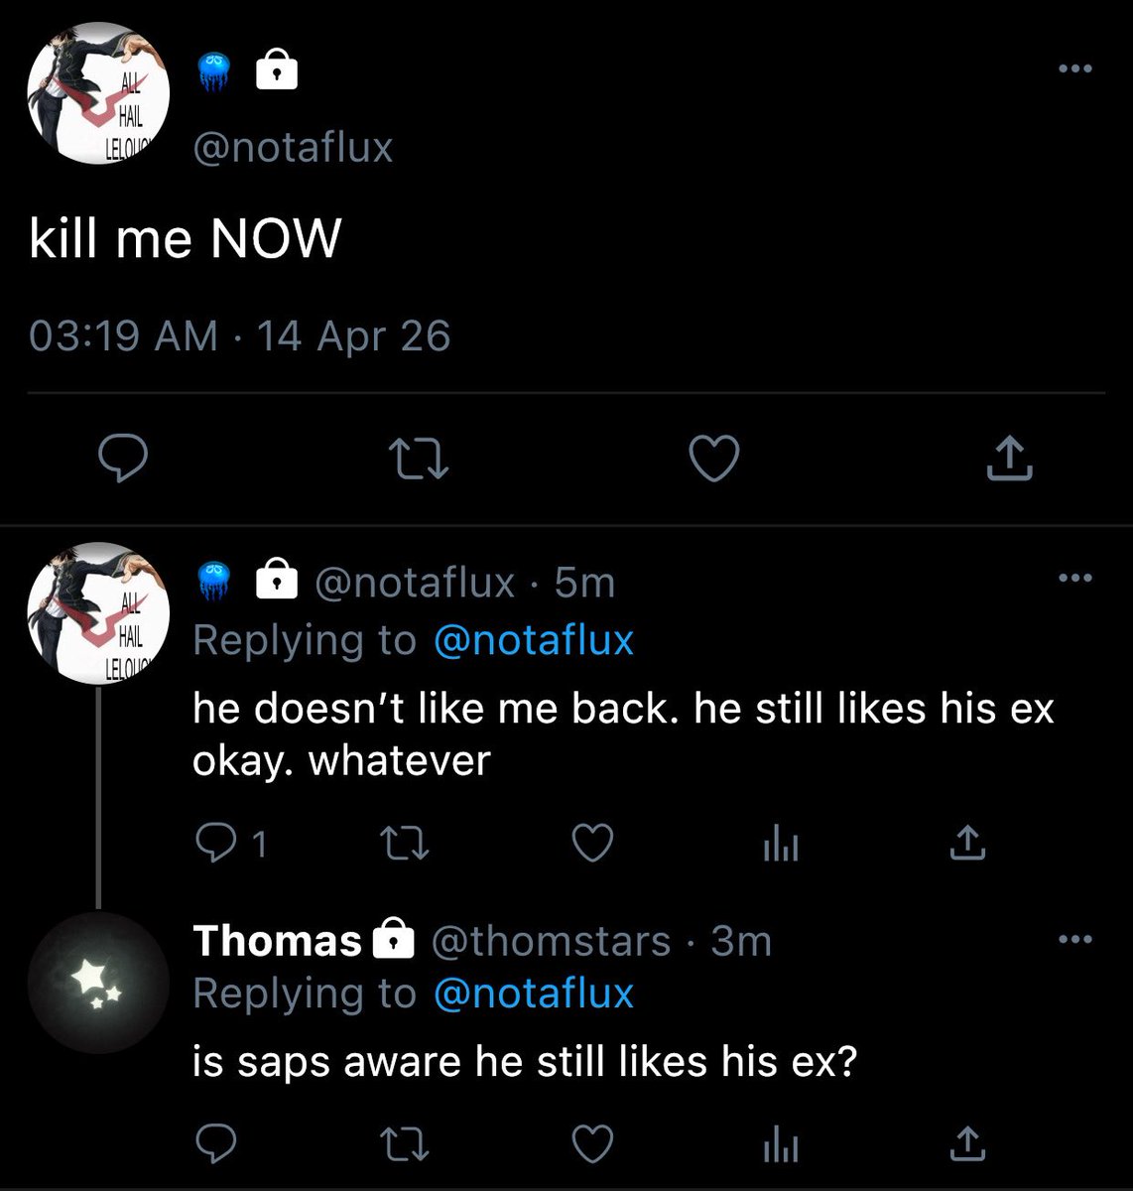Like Thomas's reply tweet

click(593, 1144)
